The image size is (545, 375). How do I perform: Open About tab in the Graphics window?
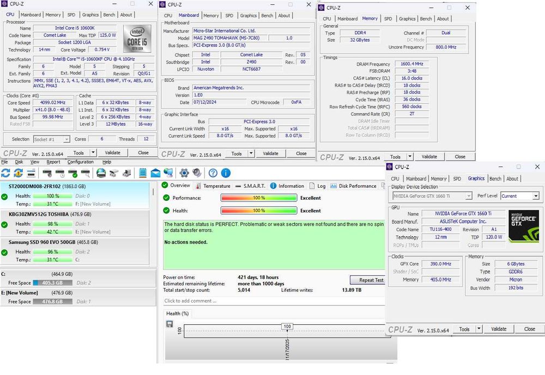(512, 179)
